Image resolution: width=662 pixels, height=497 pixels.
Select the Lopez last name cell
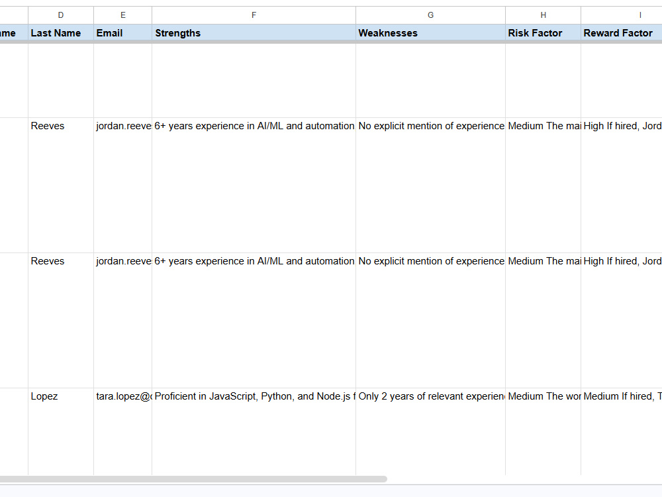point(61,431)
